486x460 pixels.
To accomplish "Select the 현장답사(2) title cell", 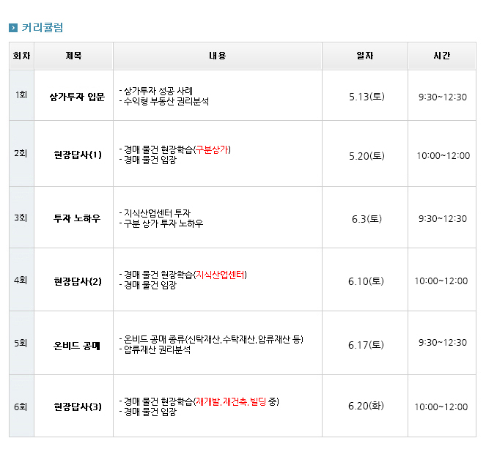I will point(77,281).
